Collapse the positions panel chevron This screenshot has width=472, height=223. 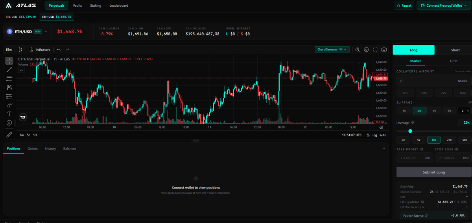click(x=384, y=148)
